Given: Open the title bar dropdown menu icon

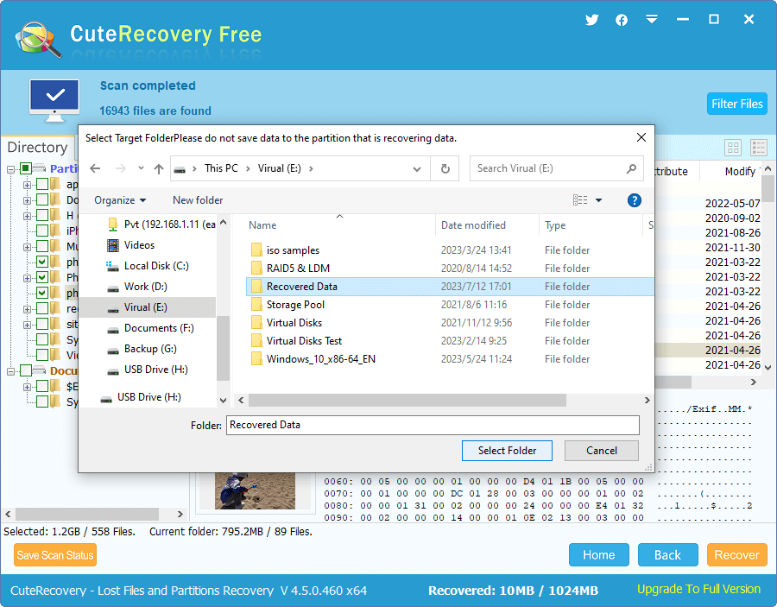Looking at the screenshot, I should (652, 20).
